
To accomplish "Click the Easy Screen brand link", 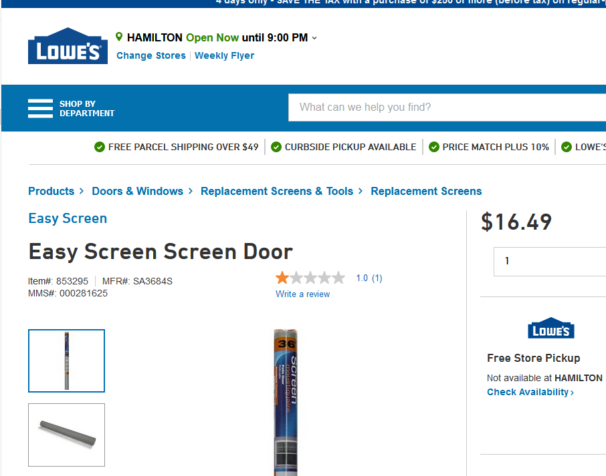I will click(68, 218).
